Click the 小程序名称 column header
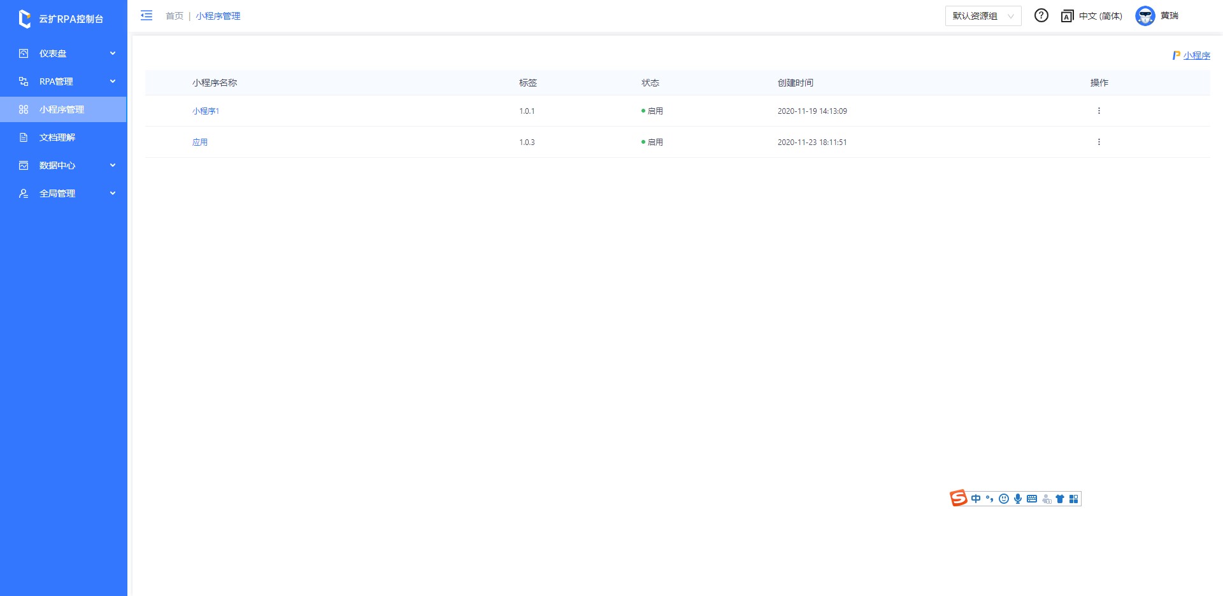Viewport: 1223px width, 596px height. click(215, 83)
